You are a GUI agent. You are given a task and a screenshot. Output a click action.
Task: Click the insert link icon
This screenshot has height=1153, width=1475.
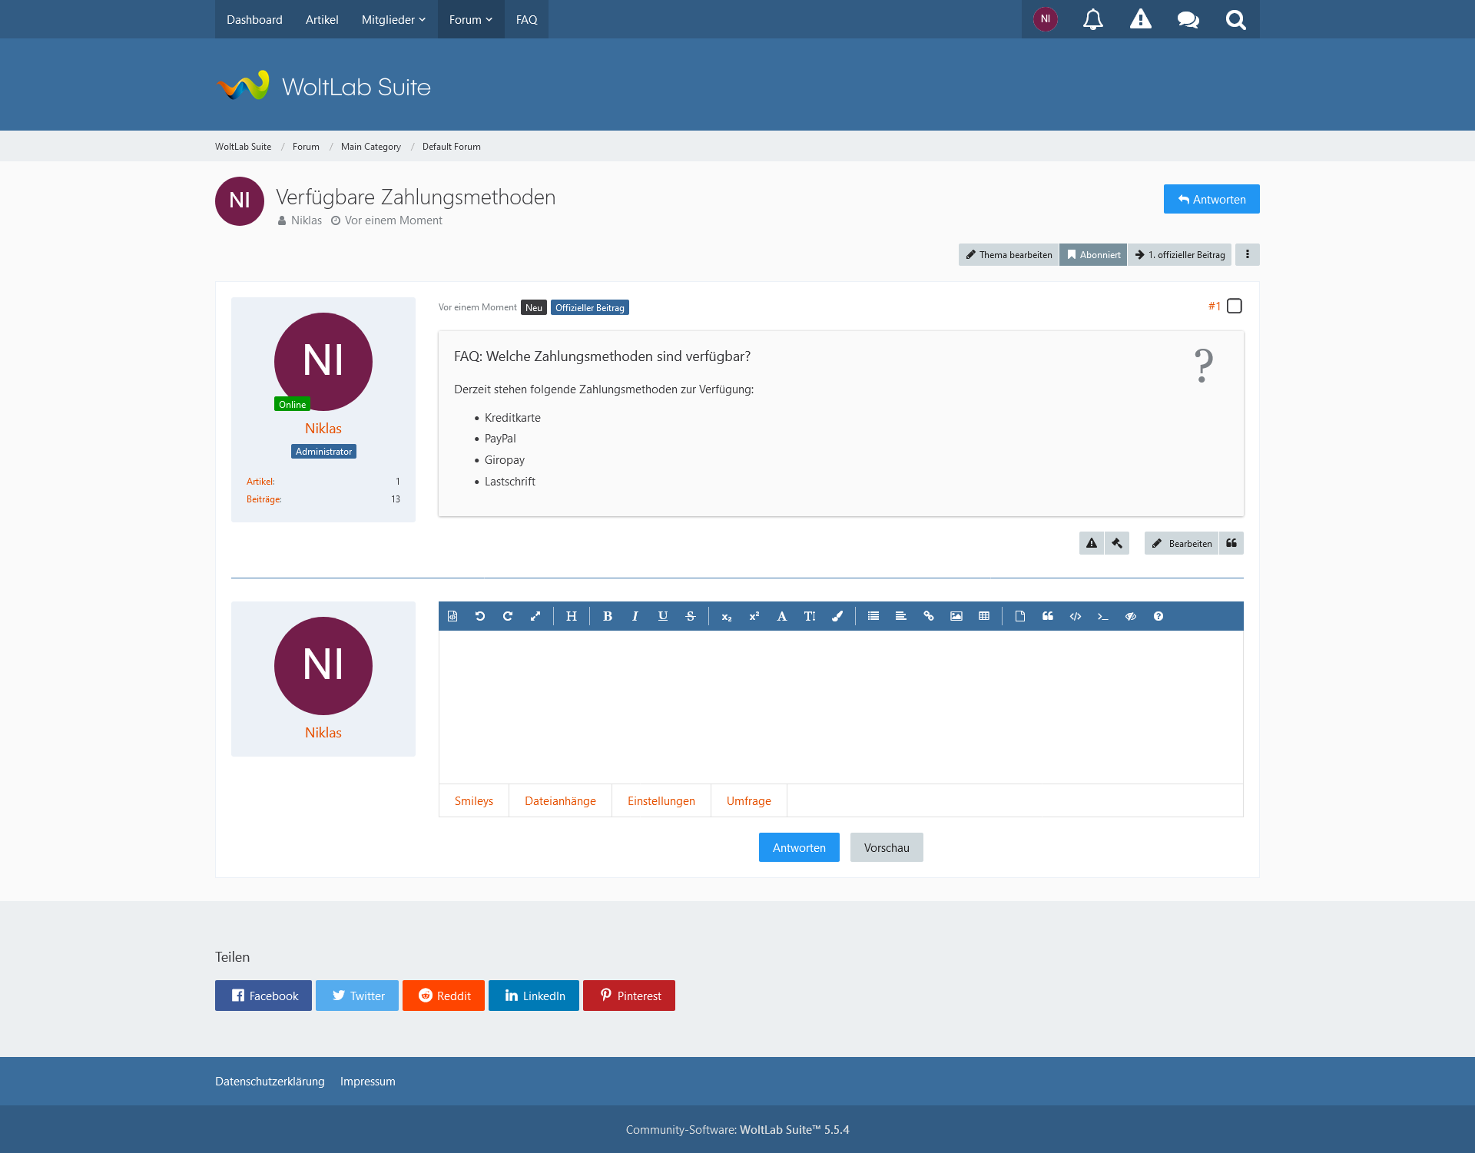[x=928, y=616]
